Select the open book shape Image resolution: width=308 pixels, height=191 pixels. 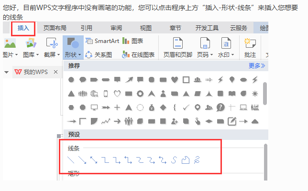(x=232, y=94)
